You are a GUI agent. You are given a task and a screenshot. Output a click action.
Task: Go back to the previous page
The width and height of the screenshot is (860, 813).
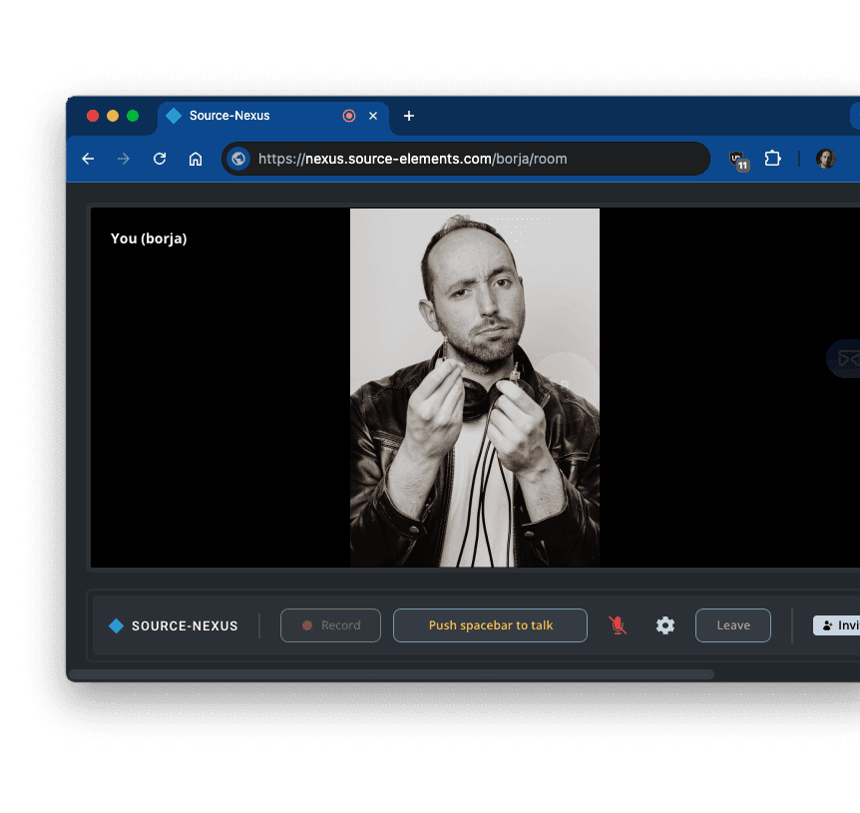pos(88,159)
